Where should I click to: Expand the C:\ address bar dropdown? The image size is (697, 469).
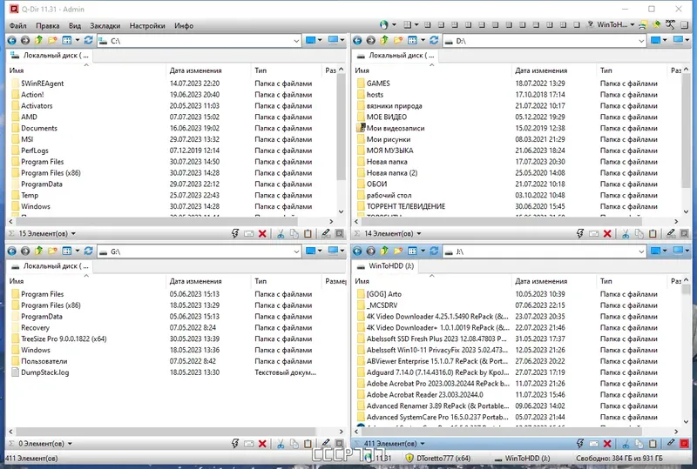pyautogui.click(x=296, y=41)
